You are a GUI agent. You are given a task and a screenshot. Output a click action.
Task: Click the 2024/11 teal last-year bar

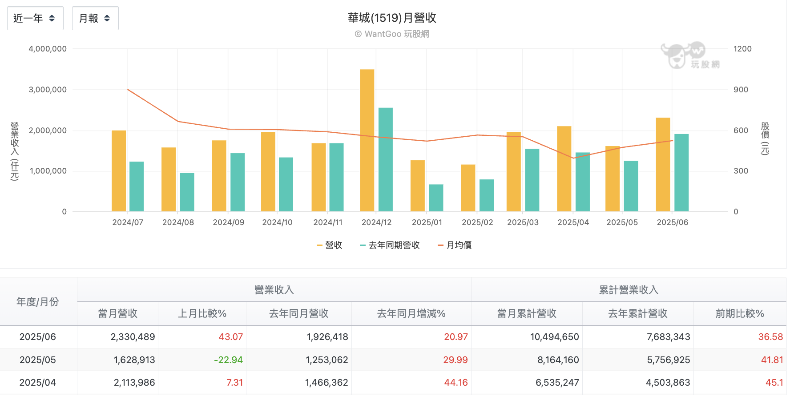click(336, 177)
